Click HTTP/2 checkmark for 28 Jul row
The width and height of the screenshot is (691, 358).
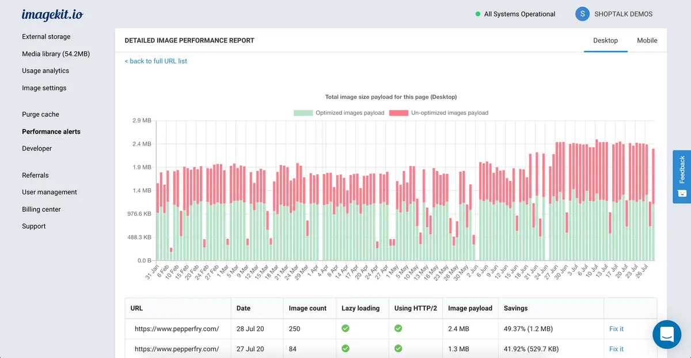click(398, 329)
